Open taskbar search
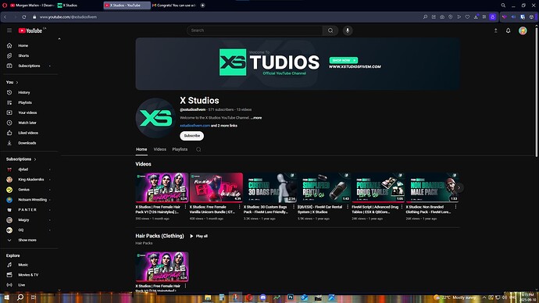The image size is (539, 303). click(x=20, y=298)
